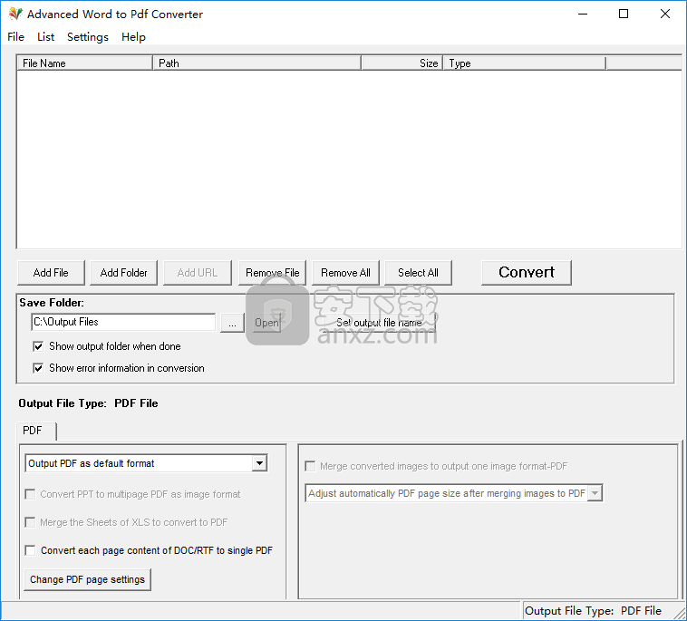This screenshot has width=687, height=621.
Task: Sort by the File Name column header
Action: pyautogui.click(x=85, y=63)
